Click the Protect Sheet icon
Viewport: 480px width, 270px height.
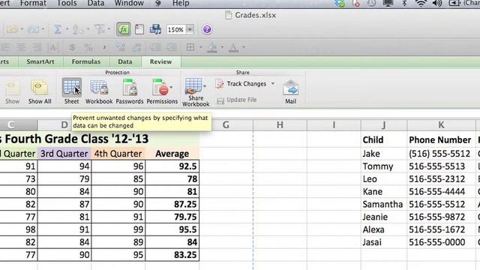tap(72, 87)
